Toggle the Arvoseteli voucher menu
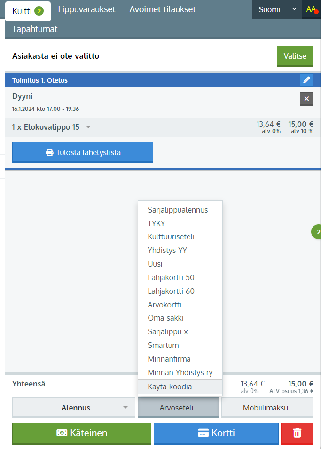Screen dimensions: 321x449 [x=178, y=408]
